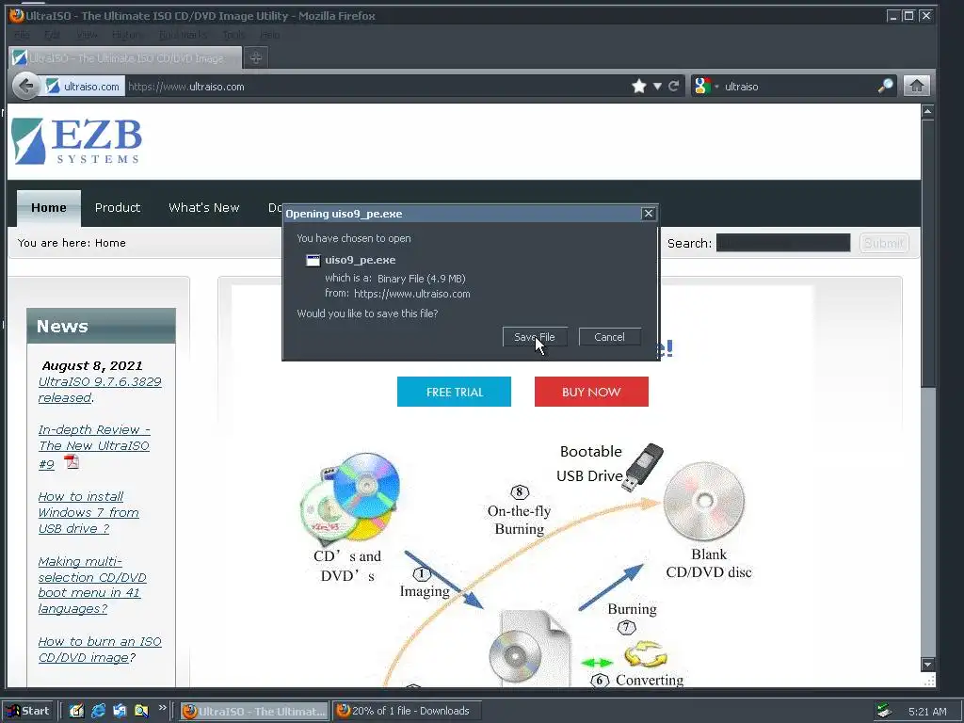Open the Edit menu
This screenshot has width=964, height=723.
point(53,35)
